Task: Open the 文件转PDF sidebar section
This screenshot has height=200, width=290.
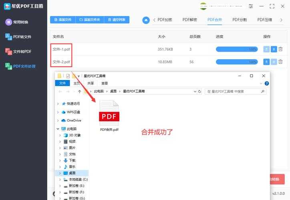Action: (x=18, y=52)
